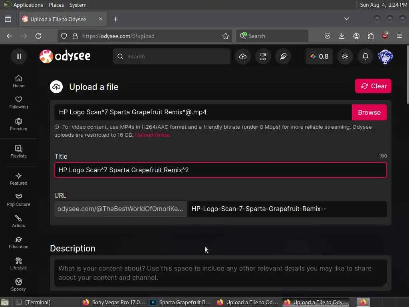This screenshot has height=307, width=409.
Task: Open Premium in sidebar
Action: coord(18,124)
